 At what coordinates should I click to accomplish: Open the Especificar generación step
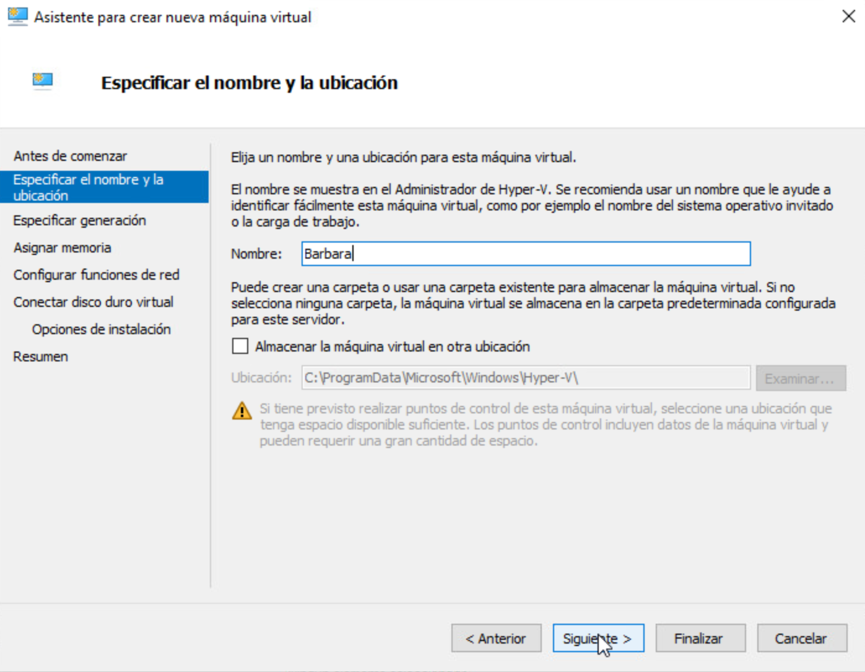(x=79, y=220)
